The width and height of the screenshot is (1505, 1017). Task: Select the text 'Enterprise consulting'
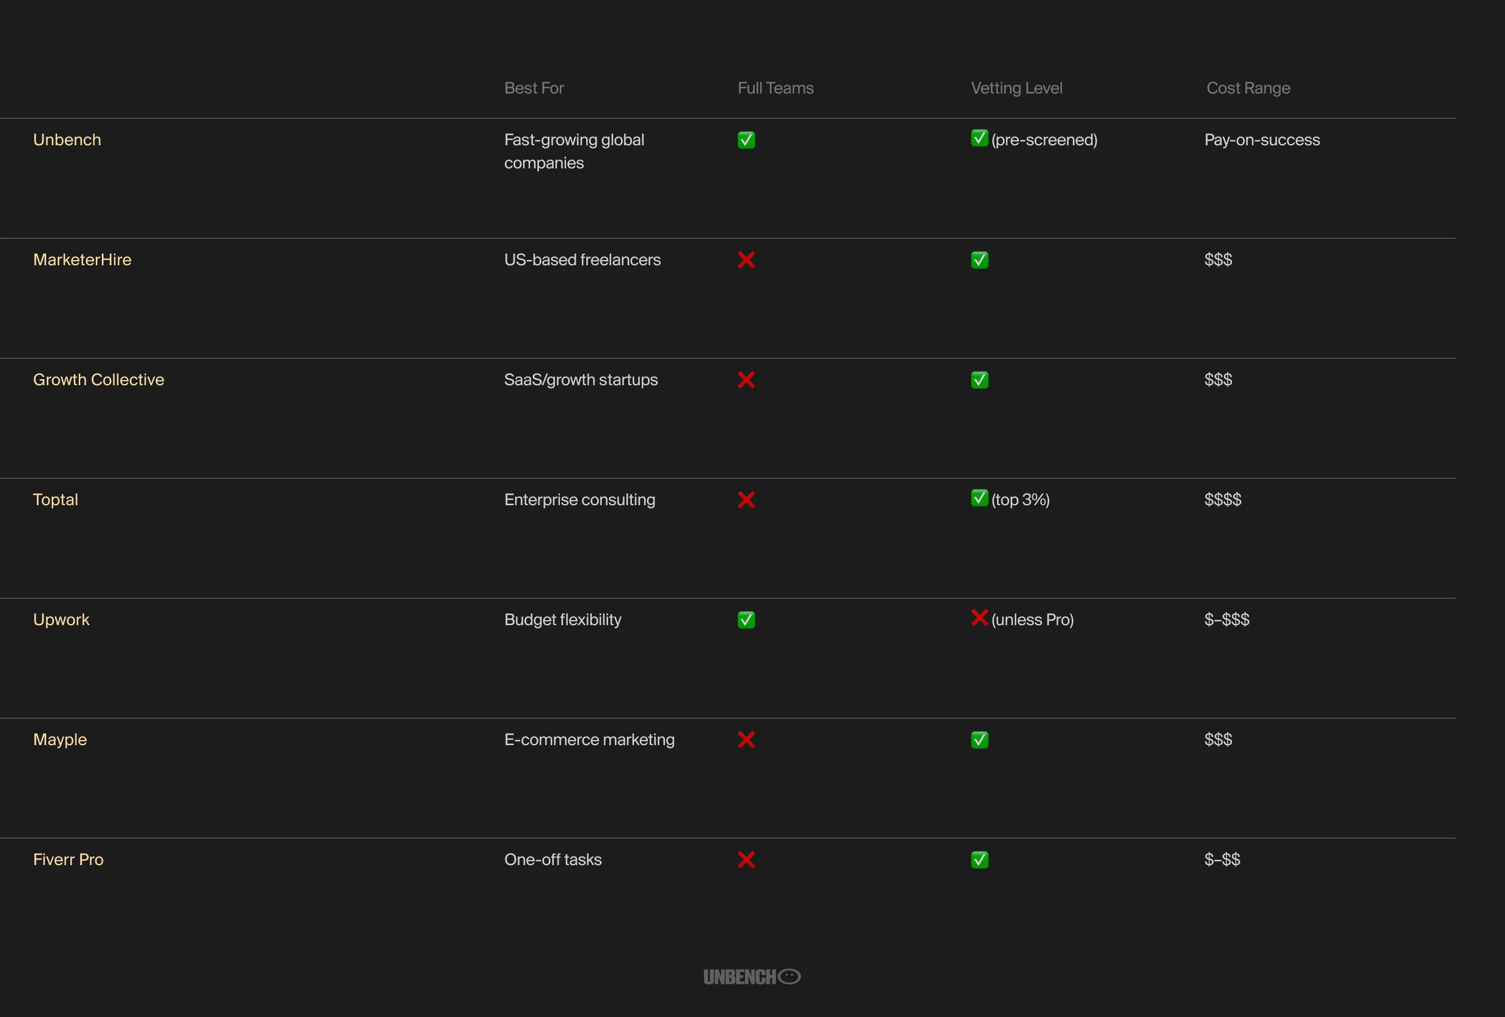coord(580,500)
